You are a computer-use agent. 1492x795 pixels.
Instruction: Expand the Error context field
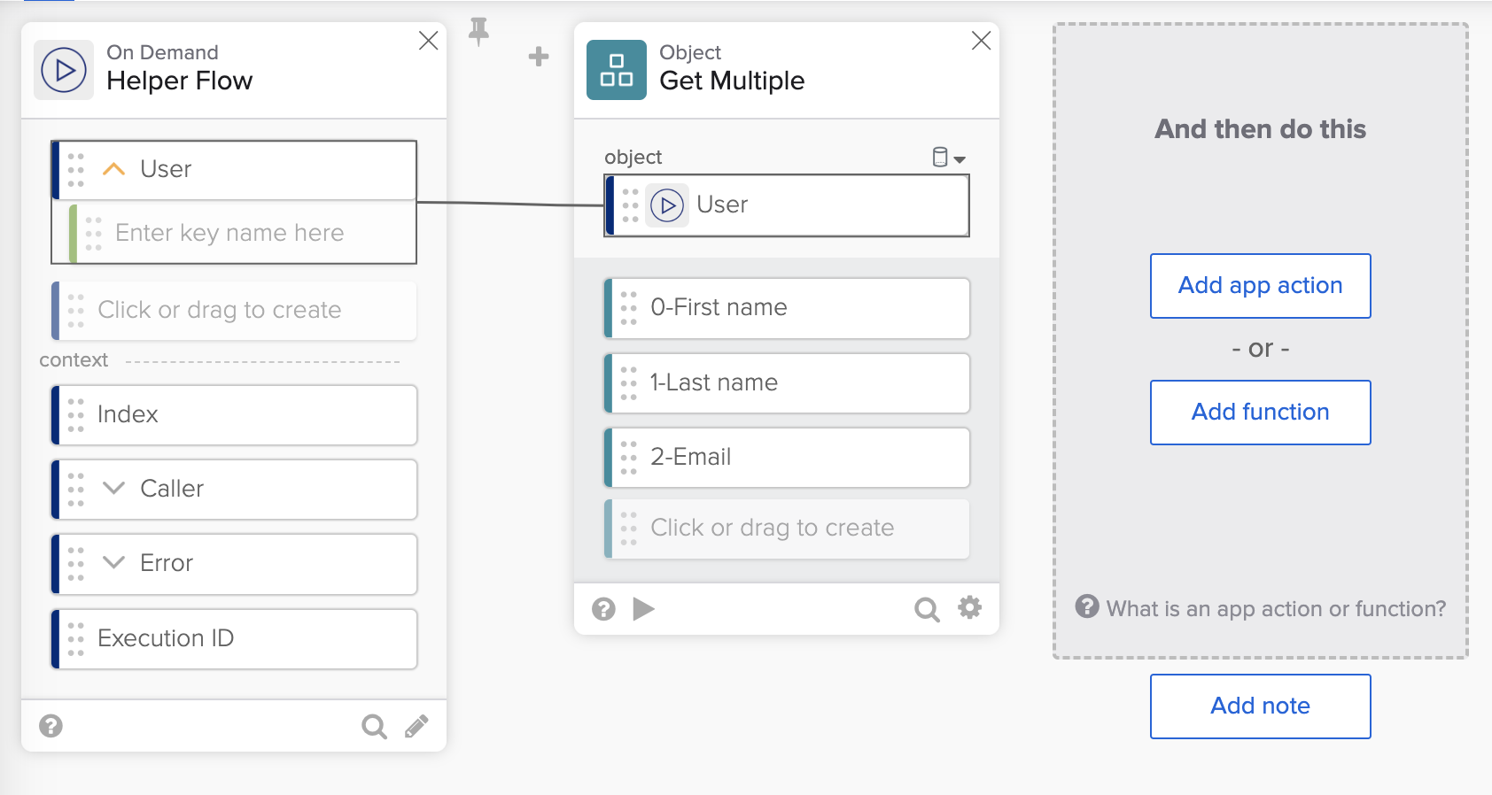pos(114,563)
